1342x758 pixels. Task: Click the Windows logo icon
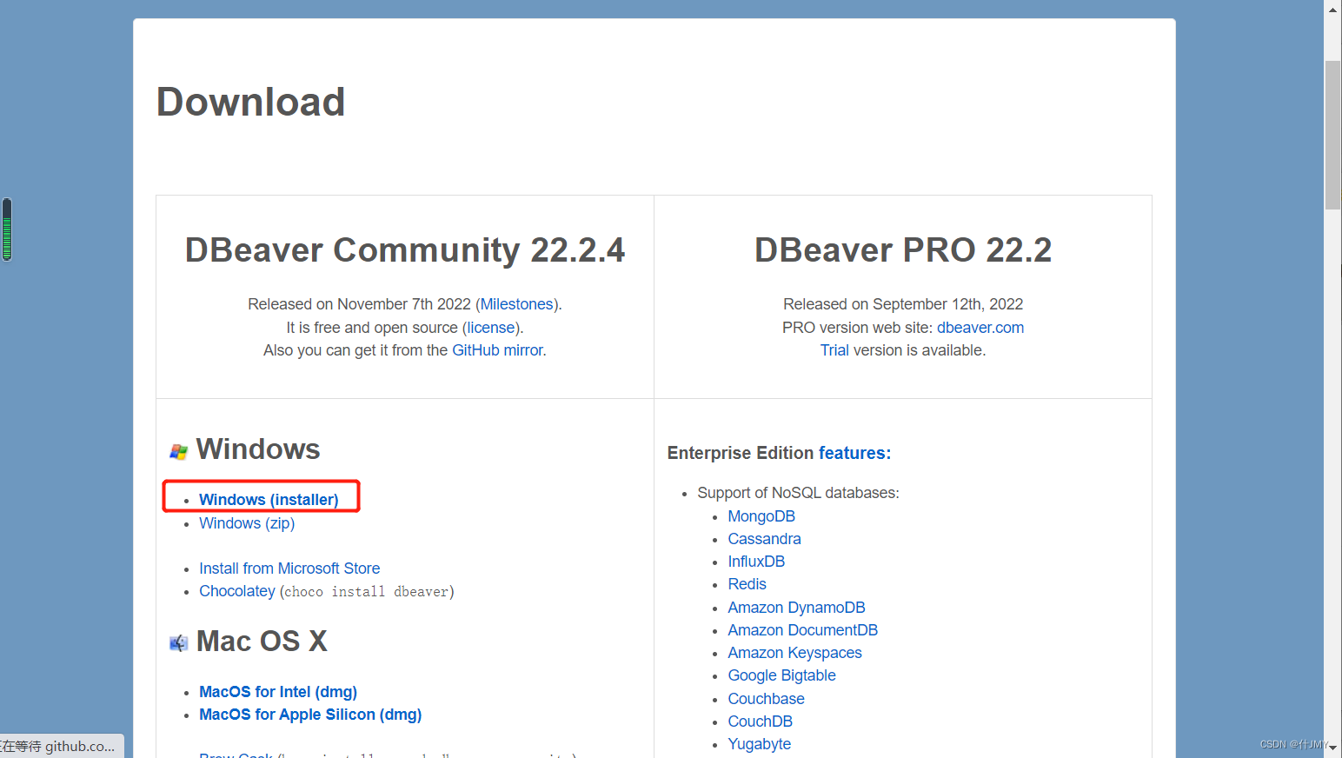(x=178, y=450)
